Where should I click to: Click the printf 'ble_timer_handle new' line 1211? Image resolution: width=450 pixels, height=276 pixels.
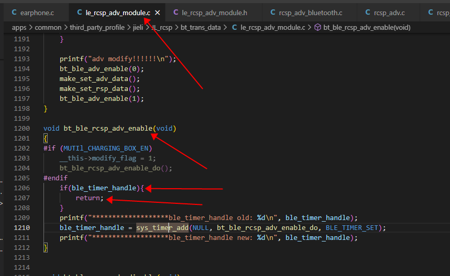click(208, 238)
